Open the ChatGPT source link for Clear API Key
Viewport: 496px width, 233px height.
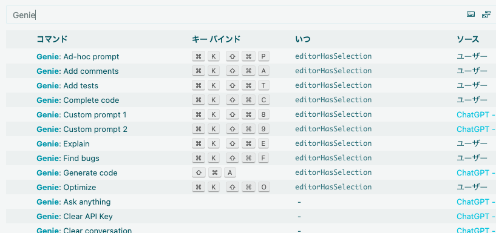tap(476, 216)
